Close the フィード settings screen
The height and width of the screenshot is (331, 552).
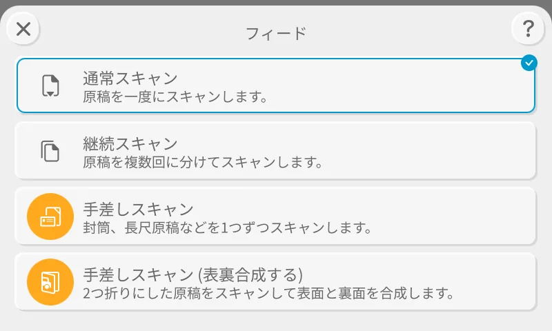pos(23,29)
